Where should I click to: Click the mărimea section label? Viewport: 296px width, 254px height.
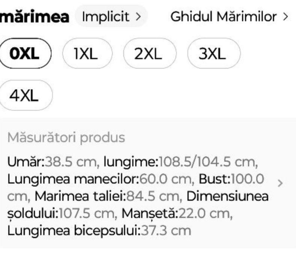[x=35, y=17]
